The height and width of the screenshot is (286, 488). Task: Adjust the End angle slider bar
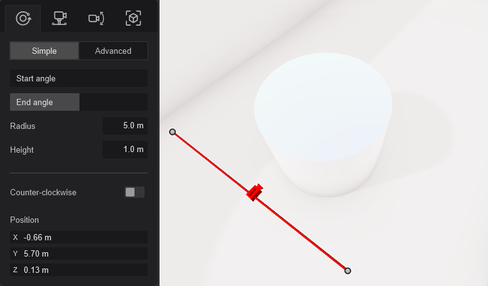tap(79, 102)
